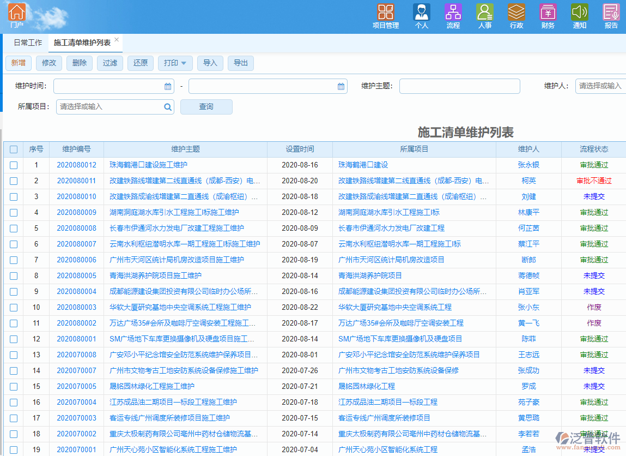Select the 施工清单维护列表 tab
Image resolution: width=626 pixels, height=456 pixels.
tap(83, 42)
